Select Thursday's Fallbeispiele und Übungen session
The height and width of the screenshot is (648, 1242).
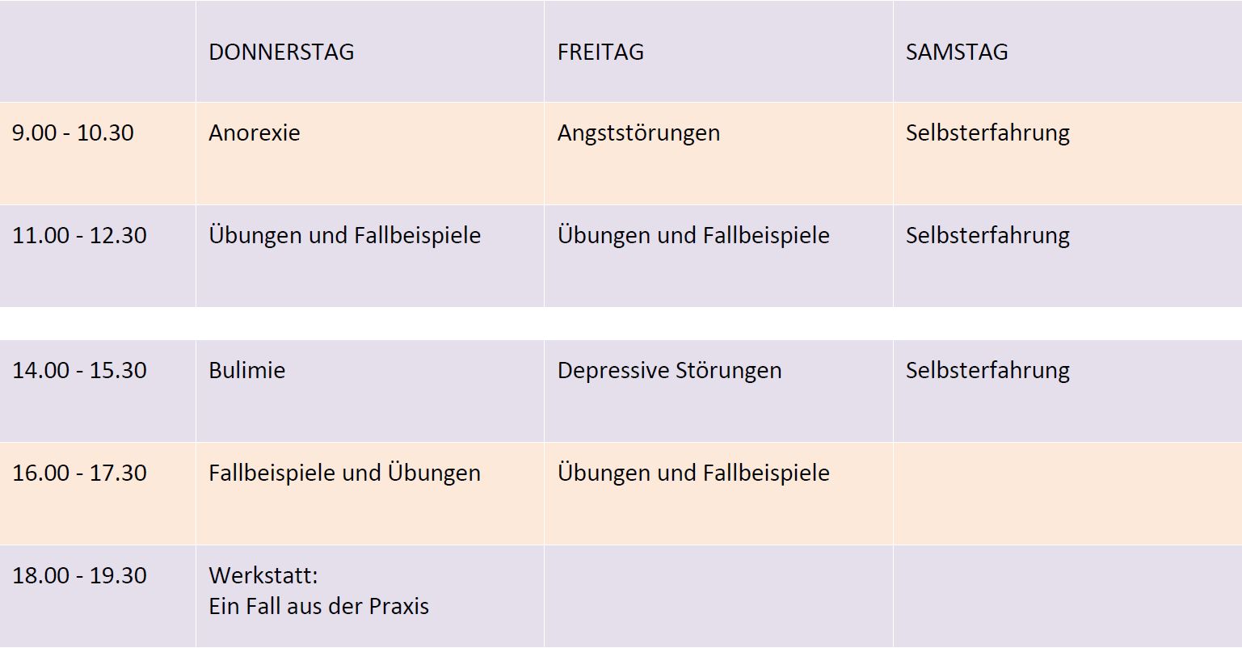click(344, 473)
